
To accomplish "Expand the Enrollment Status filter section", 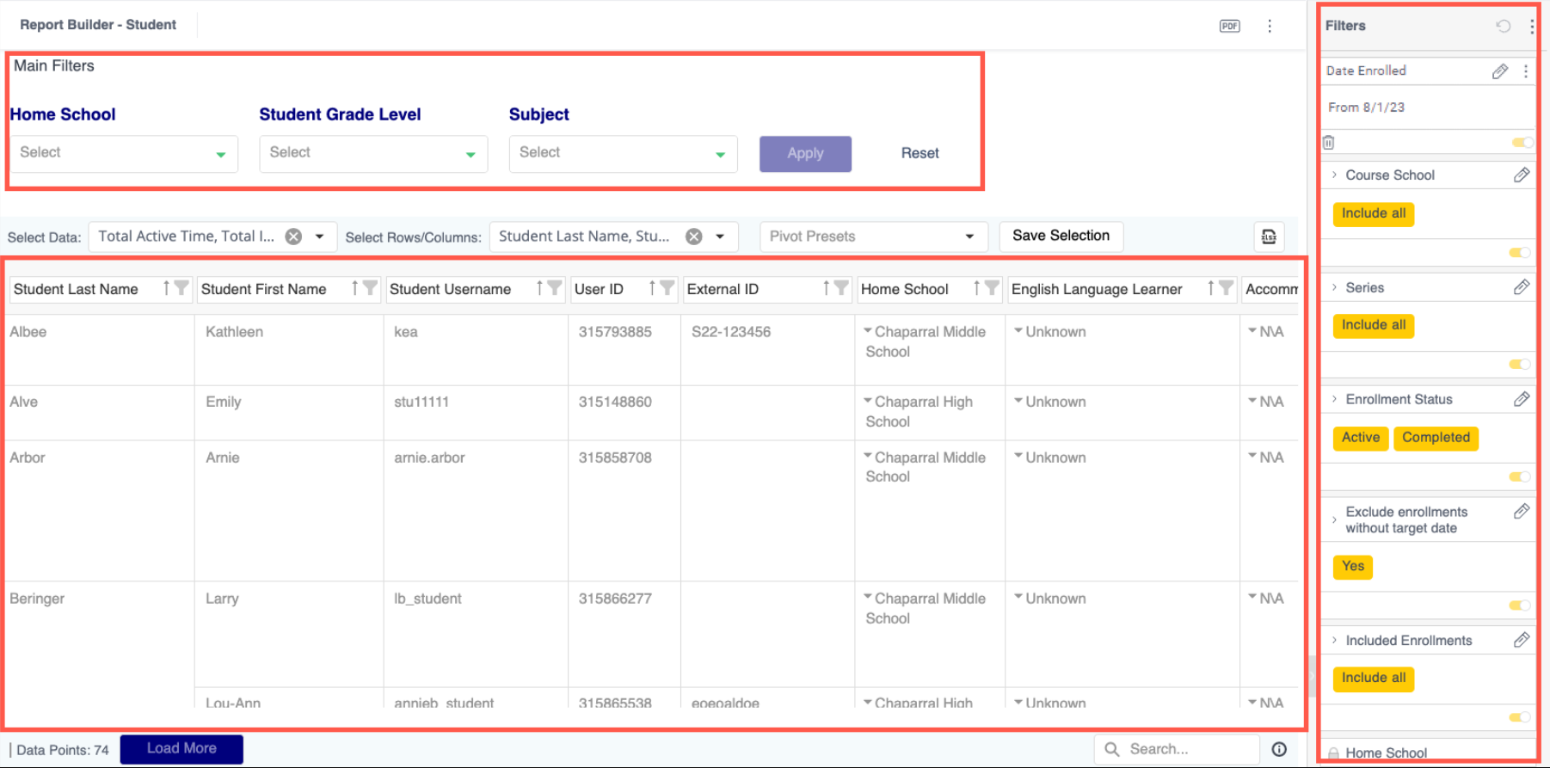I will point(1334,399).
